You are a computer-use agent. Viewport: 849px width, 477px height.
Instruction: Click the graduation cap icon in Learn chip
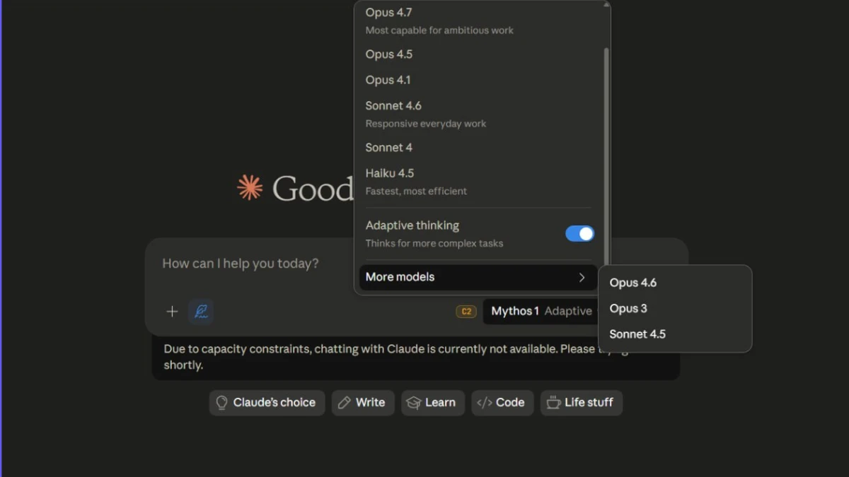[414, 403]
